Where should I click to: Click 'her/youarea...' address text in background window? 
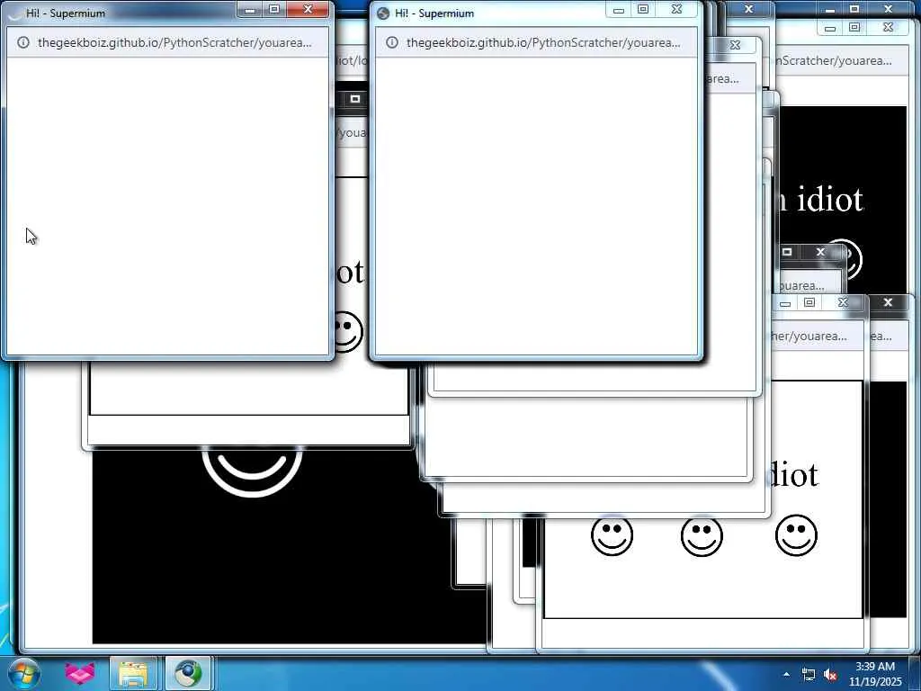[809, 337]
